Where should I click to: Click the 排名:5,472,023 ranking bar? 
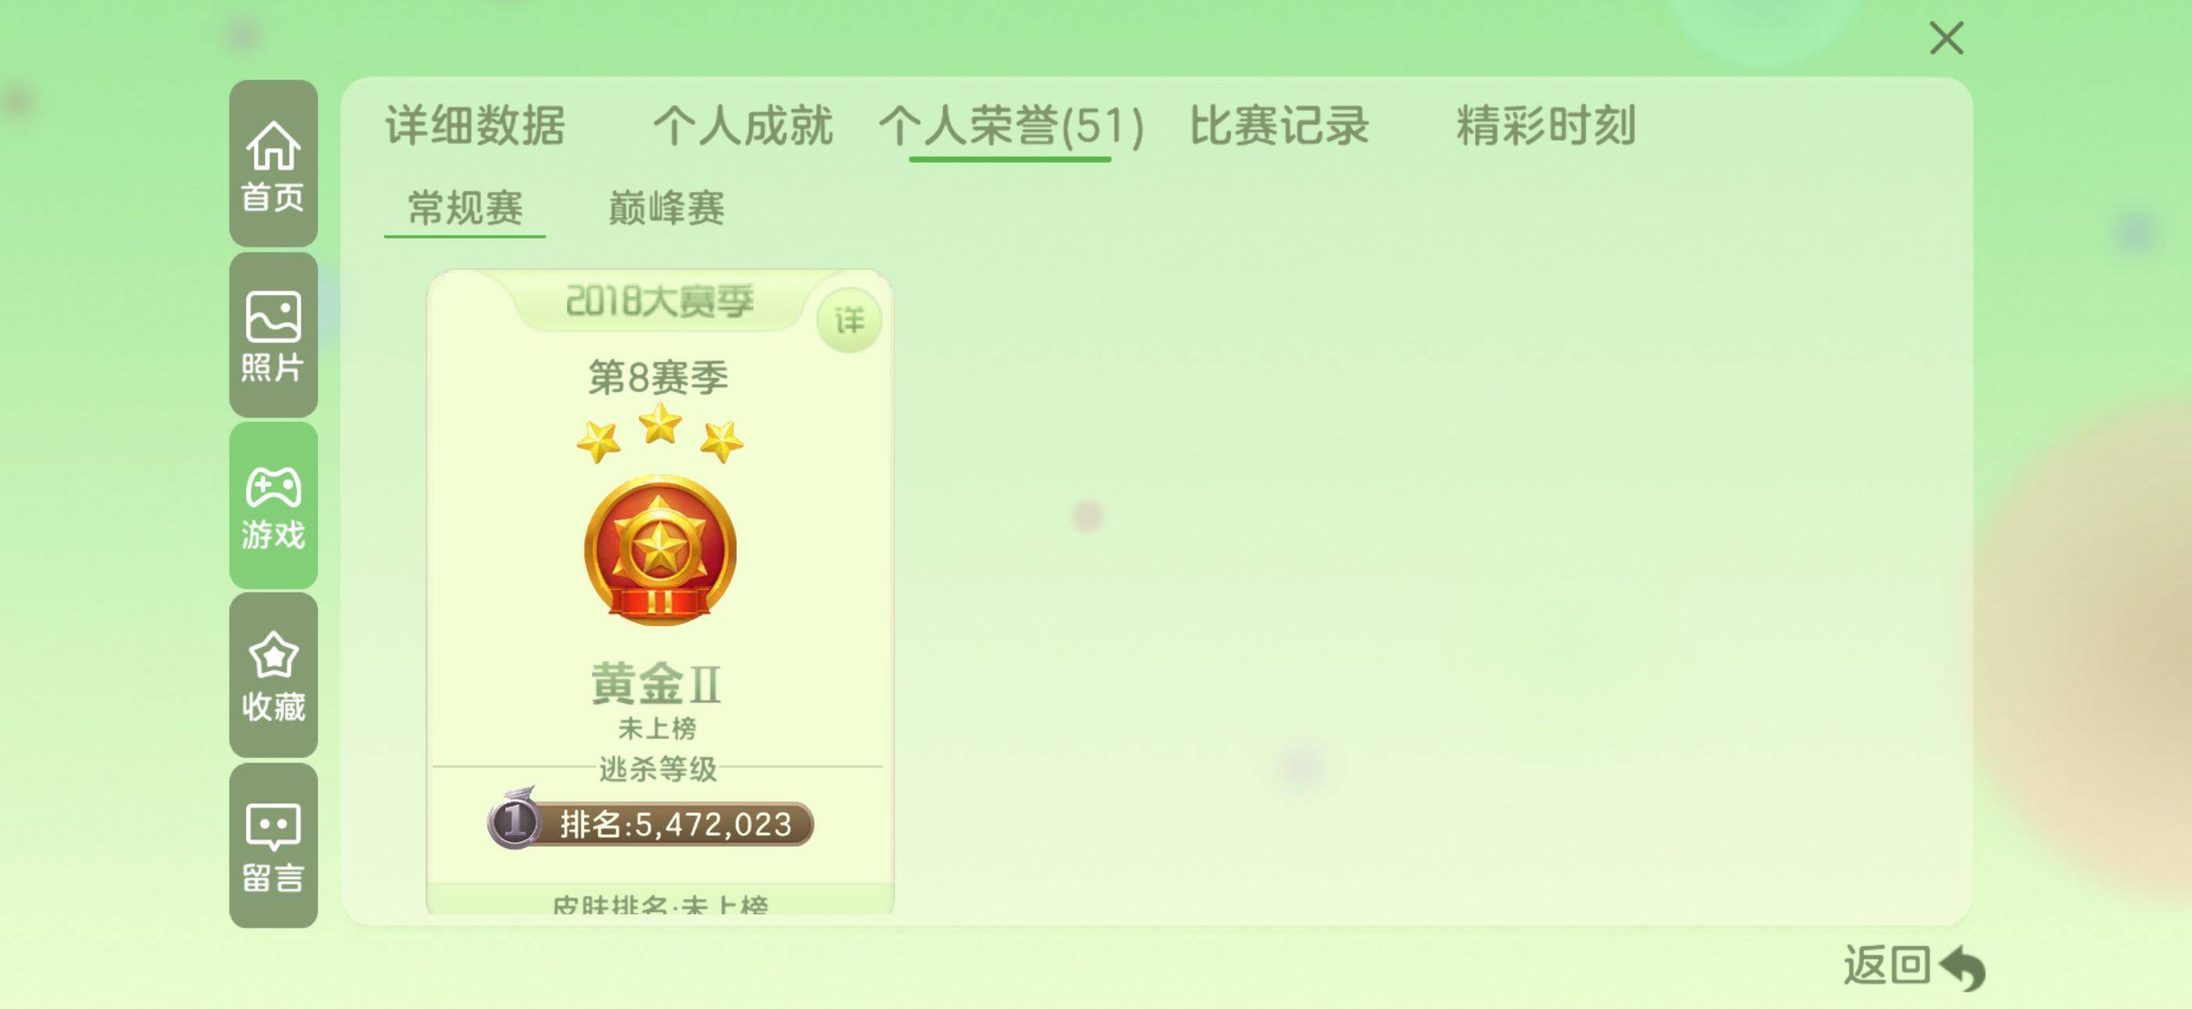pos(651,823)
